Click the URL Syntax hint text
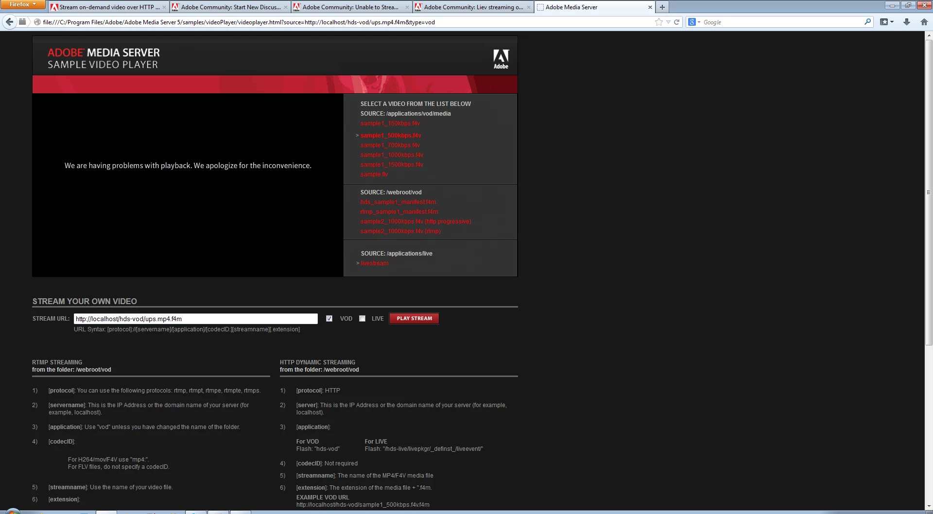The height and width of the screenshot is (514, 933). (187, 329)
